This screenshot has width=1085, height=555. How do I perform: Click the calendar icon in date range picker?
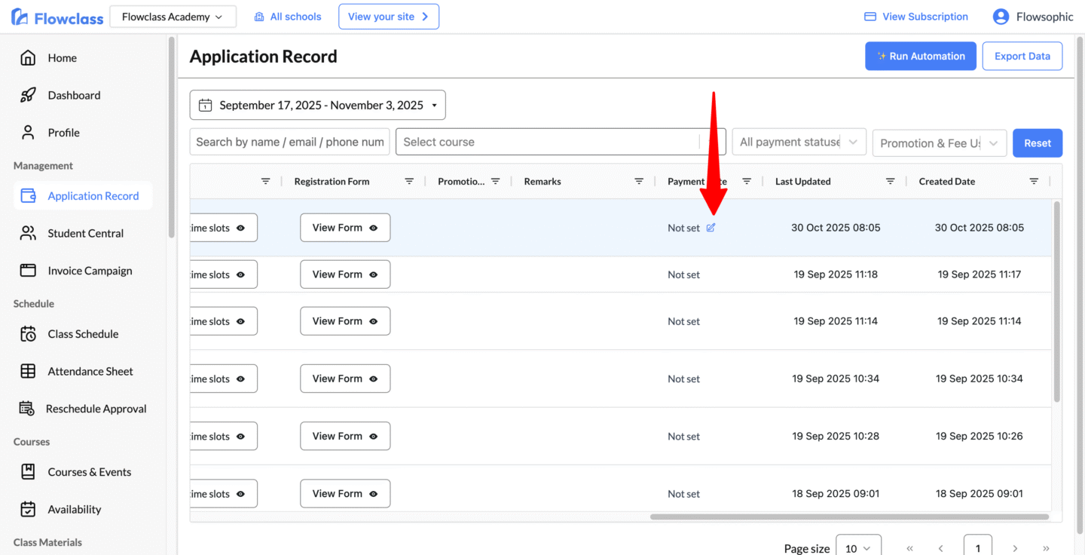coord(205,106)
